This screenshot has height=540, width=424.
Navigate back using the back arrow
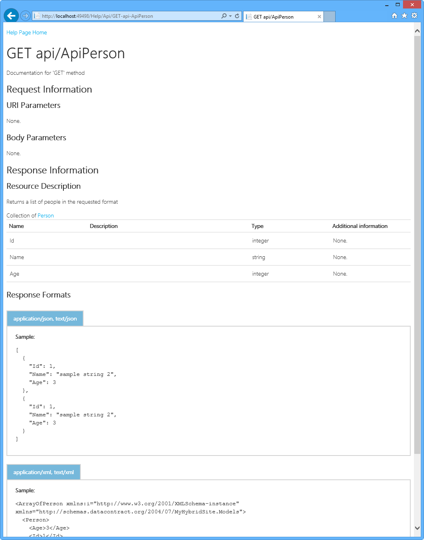point(11,15)
